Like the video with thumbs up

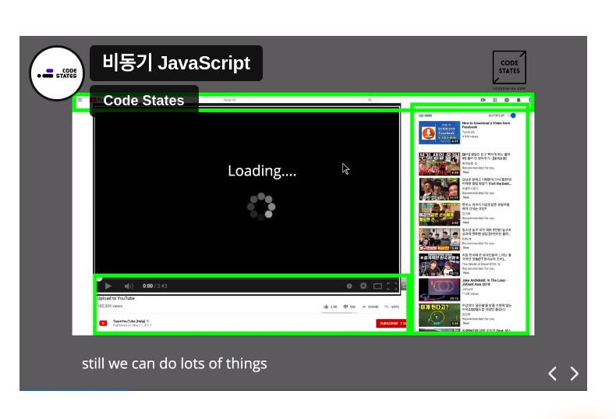[x=330, y=307]
